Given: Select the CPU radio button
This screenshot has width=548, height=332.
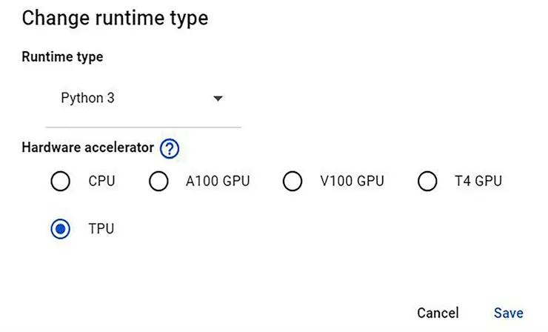Looking at the screenshot, I should pyautogui.click(x=61, y=182).
